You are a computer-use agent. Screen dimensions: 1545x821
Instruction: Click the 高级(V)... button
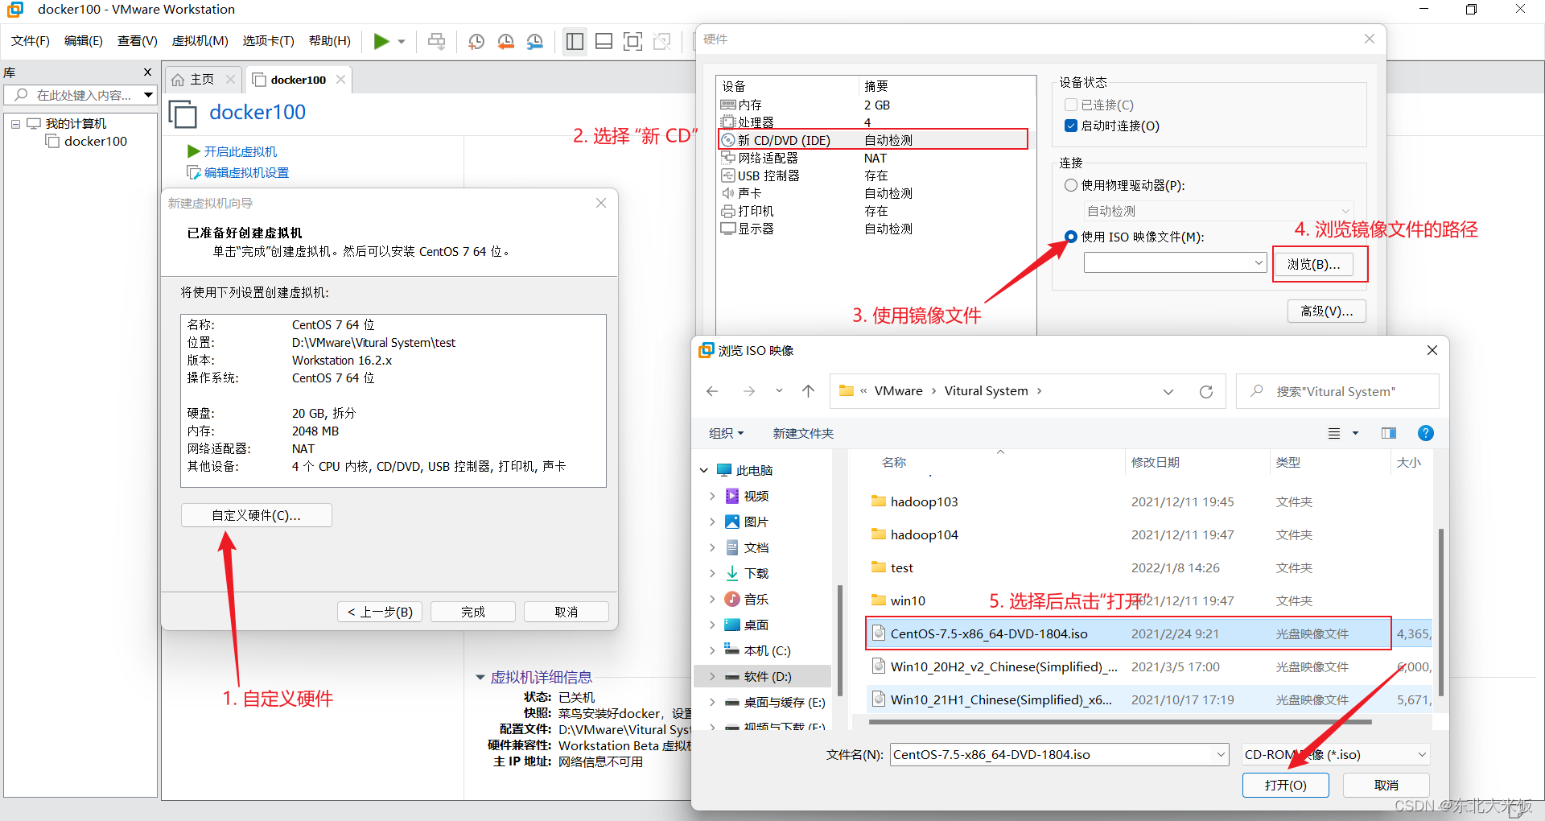[1327, 311]
